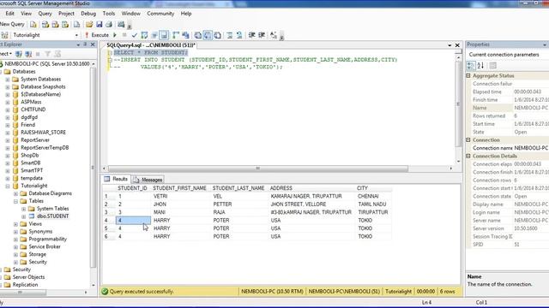This screenshot has width=549, height=308.
Task: Collapse the Tutorialight database node
Action: coord(8,186)
